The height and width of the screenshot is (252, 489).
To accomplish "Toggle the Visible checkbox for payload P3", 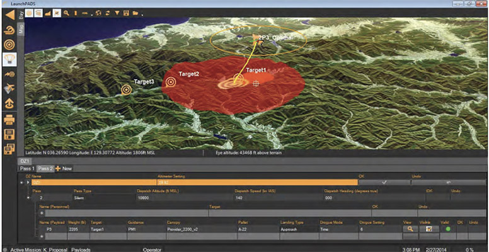I will click(x=429, y=229).
